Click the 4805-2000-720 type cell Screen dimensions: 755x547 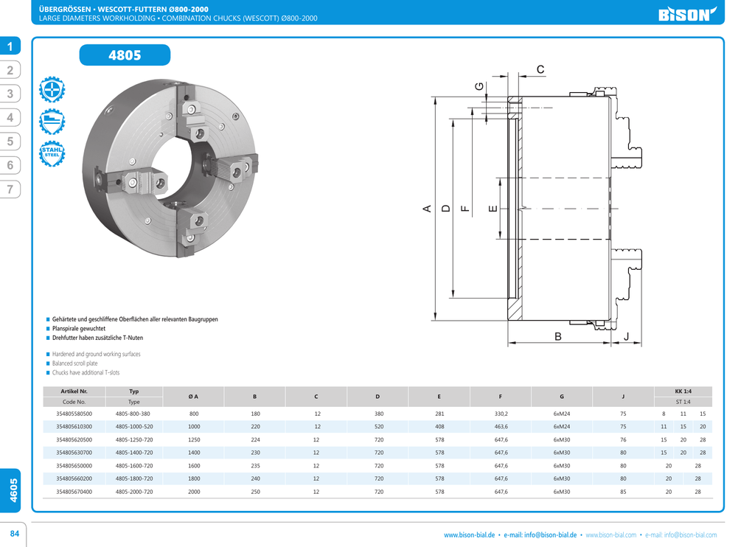133,492
